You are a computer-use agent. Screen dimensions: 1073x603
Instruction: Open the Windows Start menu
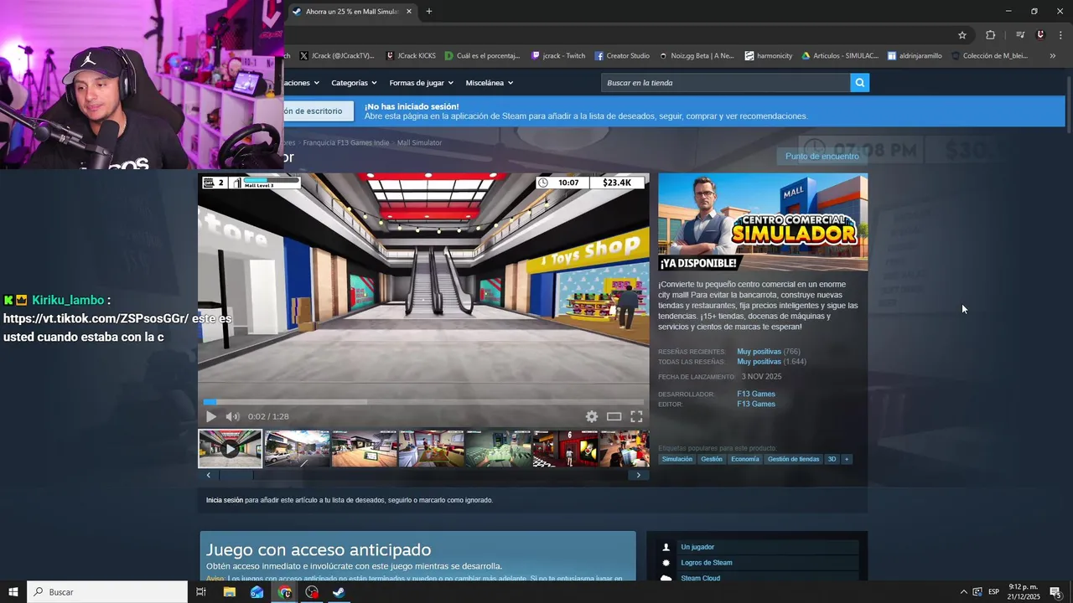[13, 592]
